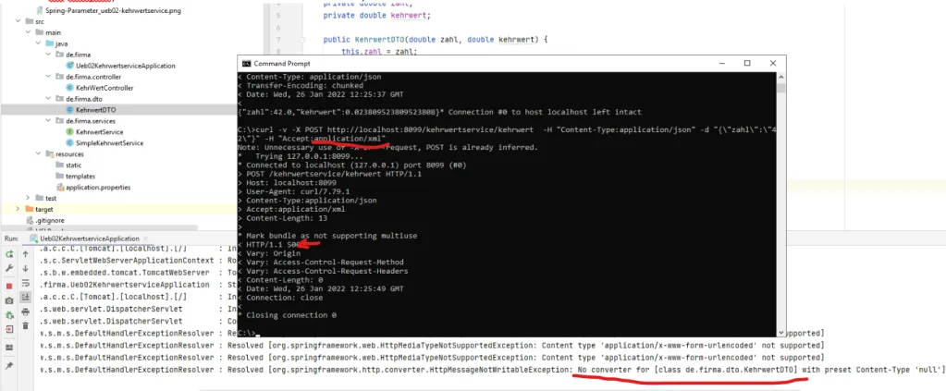Click the curl command line in Command Prompt

[x=506, y=133]
